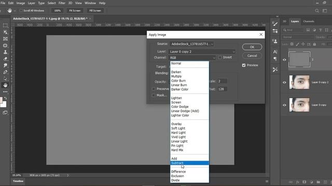This screenshot has height=186, width=332.
Task: Open the Character panel icon
Action: click(x=275, y=52)
